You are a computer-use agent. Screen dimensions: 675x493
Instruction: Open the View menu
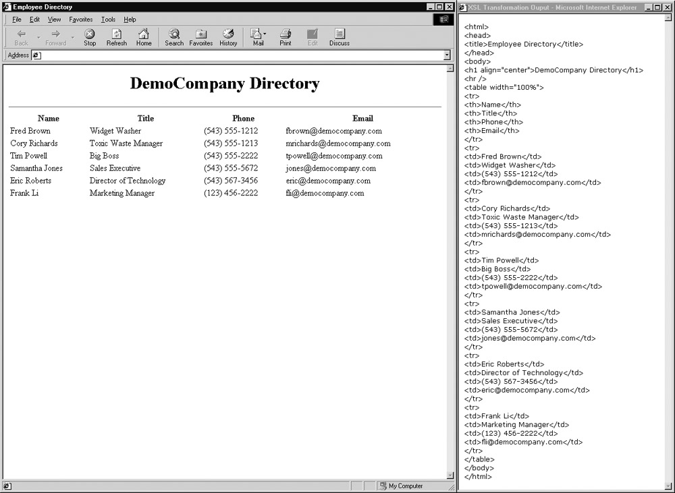click(x=54, y=20)
